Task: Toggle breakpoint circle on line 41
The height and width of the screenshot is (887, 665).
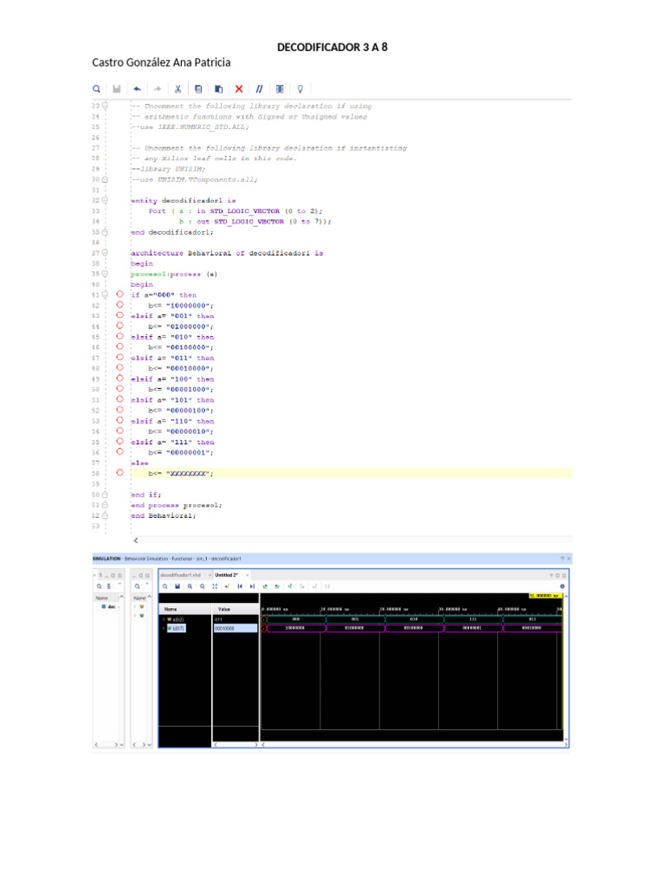Action: pyautogui.click(x=119, y=295)
